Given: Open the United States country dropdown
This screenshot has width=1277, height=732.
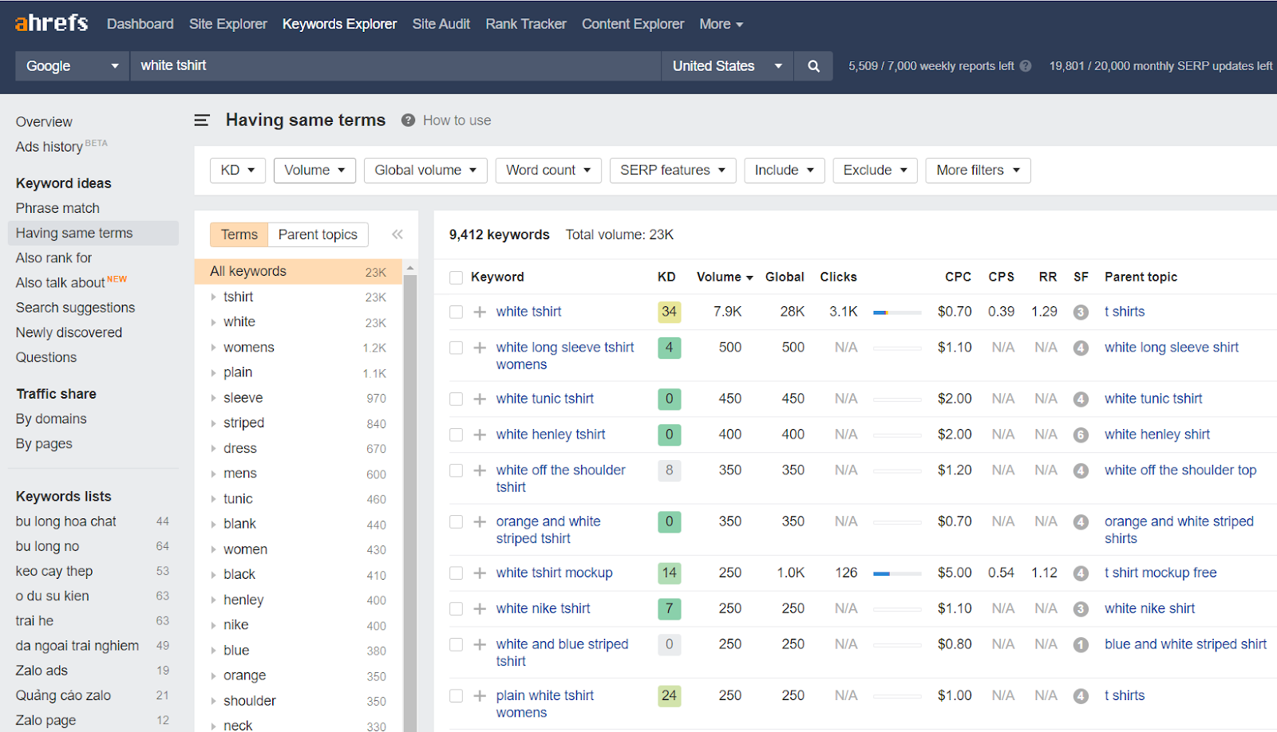Looking at the screenshot, I should point(726,66).
